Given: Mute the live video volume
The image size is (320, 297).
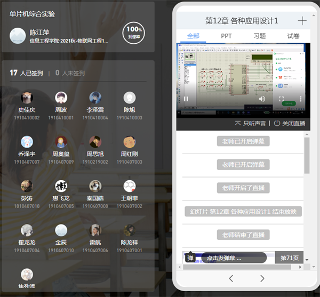Looking at the screenshot, I should click(x=262, y=99).
